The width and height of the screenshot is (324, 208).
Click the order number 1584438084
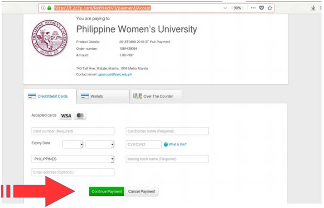(x=128, y=49)
